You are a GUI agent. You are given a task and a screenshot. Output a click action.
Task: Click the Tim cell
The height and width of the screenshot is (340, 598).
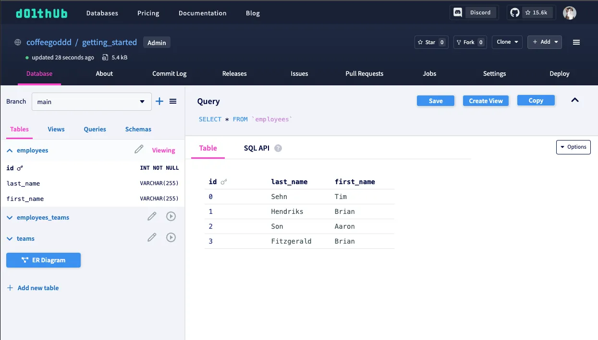[x=341, y=197]
